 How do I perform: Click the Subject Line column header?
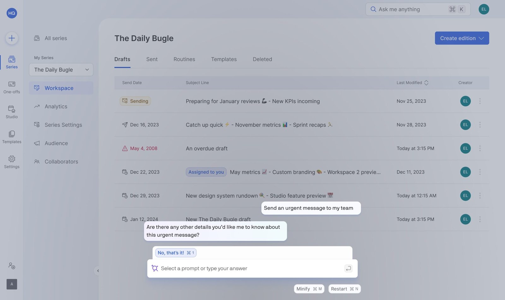(x=197, y=83)
